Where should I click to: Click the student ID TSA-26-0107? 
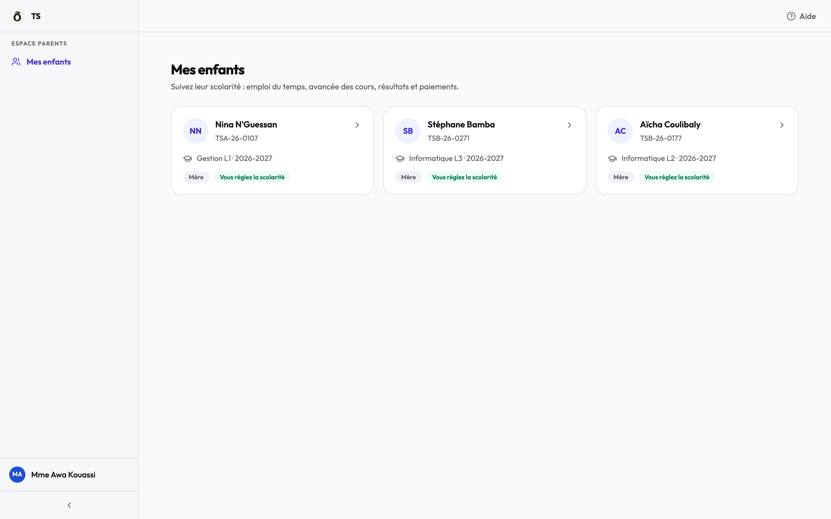click(237, 138)
